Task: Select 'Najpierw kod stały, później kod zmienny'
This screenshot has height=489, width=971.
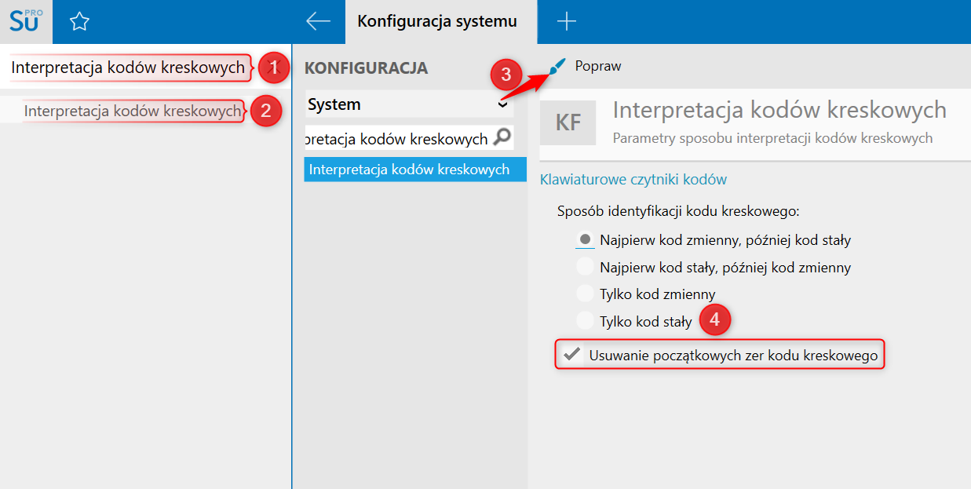Action: pos(585,268)
